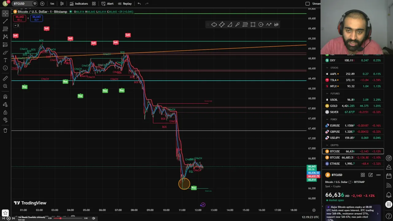393x221 pixels.
Task: Select TSLA in the watchlist
Action: point(353,80)
